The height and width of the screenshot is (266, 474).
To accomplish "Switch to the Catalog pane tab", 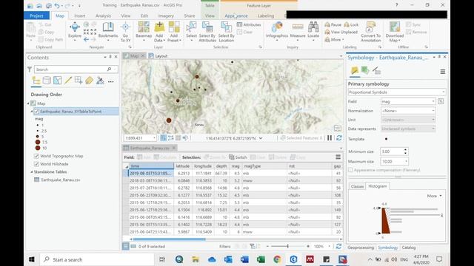I will tap(408, 248).
